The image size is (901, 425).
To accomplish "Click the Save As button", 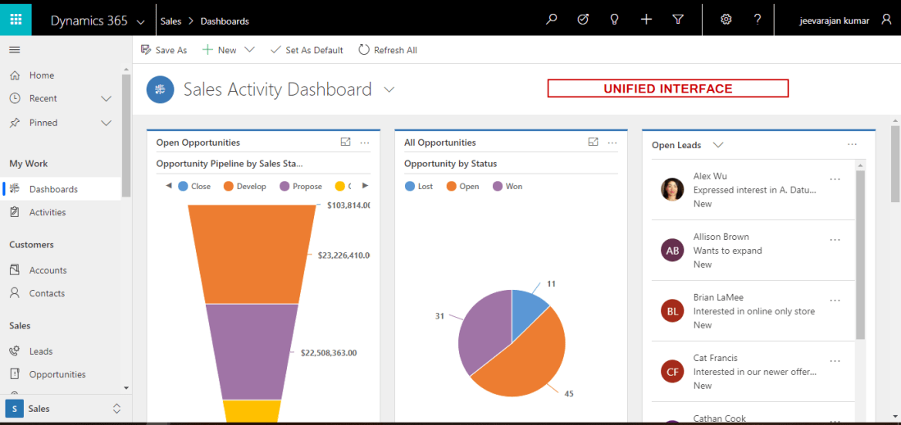I will pos(164,50).
